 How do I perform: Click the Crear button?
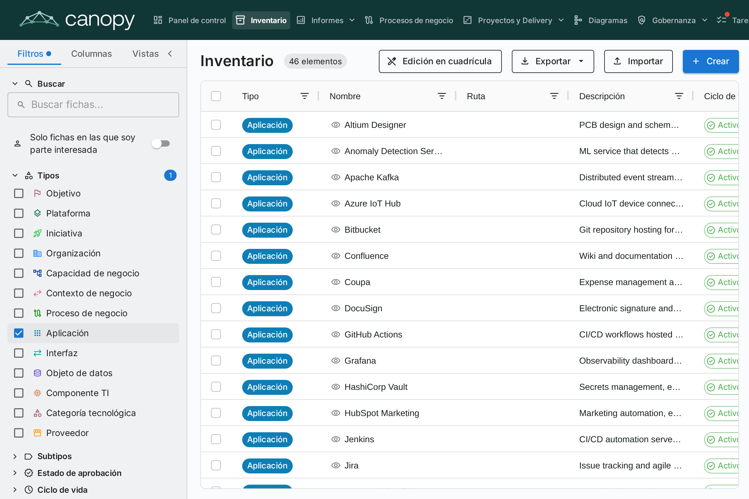[x=711, y=61]
